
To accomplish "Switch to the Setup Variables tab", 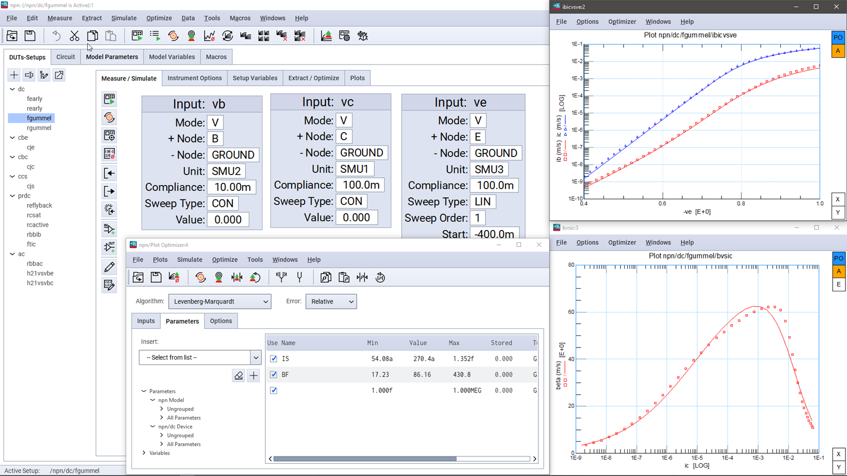I will [x=255, y=78].
